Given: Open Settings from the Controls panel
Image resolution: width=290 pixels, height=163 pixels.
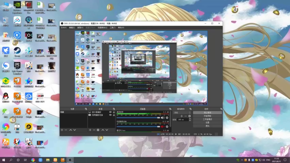Looking at the screenshot, I should tap(207, 122).
